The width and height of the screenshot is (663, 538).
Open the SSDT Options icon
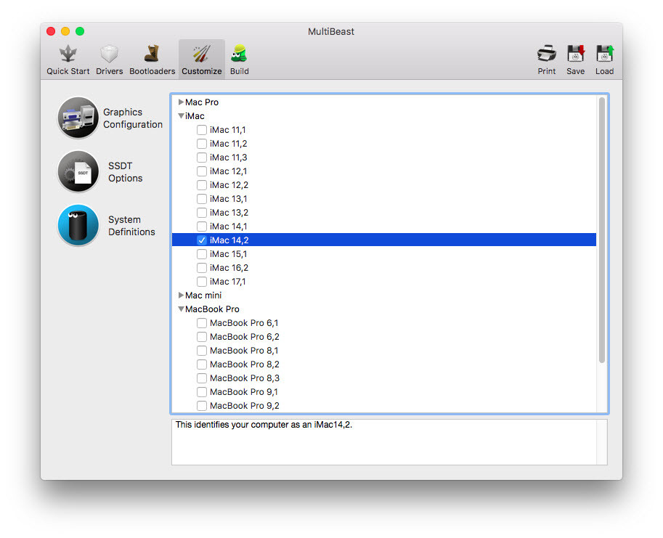click(78, 171)
